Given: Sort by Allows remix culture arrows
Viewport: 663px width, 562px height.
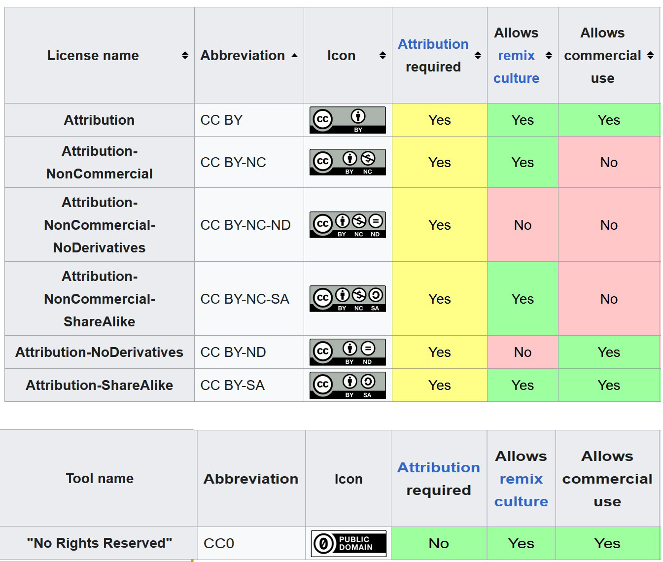Looking at the screenshot, I should coord(549,55).
